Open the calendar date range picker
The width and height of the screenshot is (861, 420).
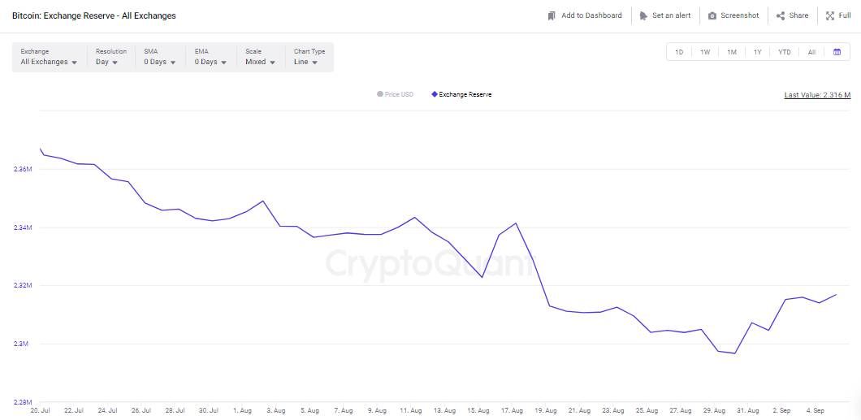coord(837,52)
